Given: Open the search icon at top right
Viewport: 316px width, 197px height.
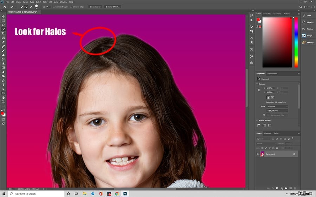Looking at the screenshot, I should pos(301,7).
